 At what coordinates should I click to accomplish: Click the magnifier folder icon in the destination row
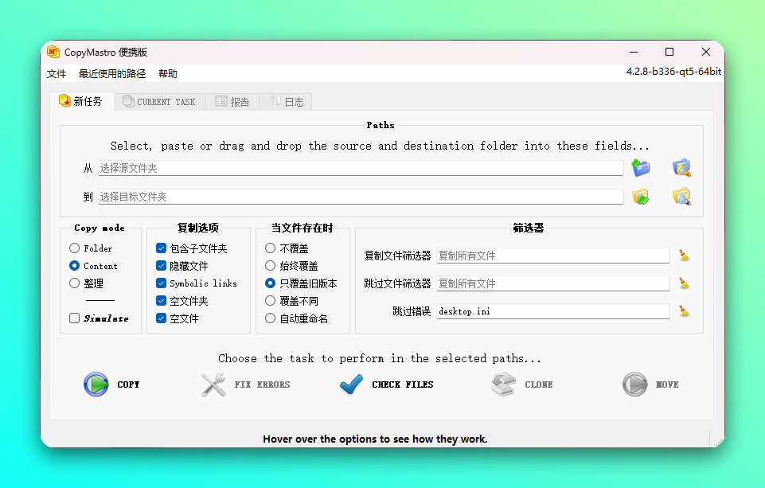[681, 197]
